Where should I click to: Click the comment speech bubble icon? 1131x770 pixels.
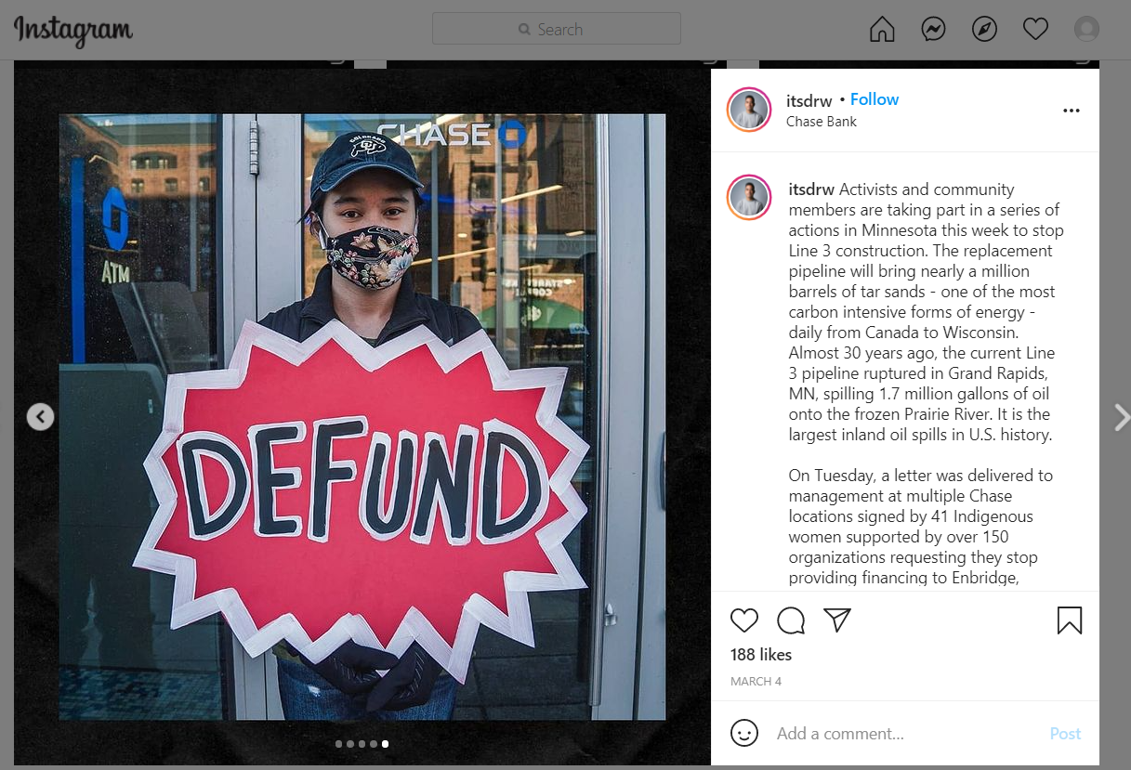pyautogui.click(x=791, y=620)
